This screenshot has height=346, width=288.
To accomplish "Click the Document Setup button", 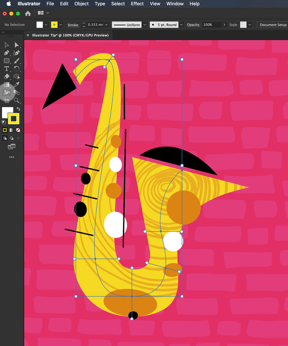I will (273, 25).
